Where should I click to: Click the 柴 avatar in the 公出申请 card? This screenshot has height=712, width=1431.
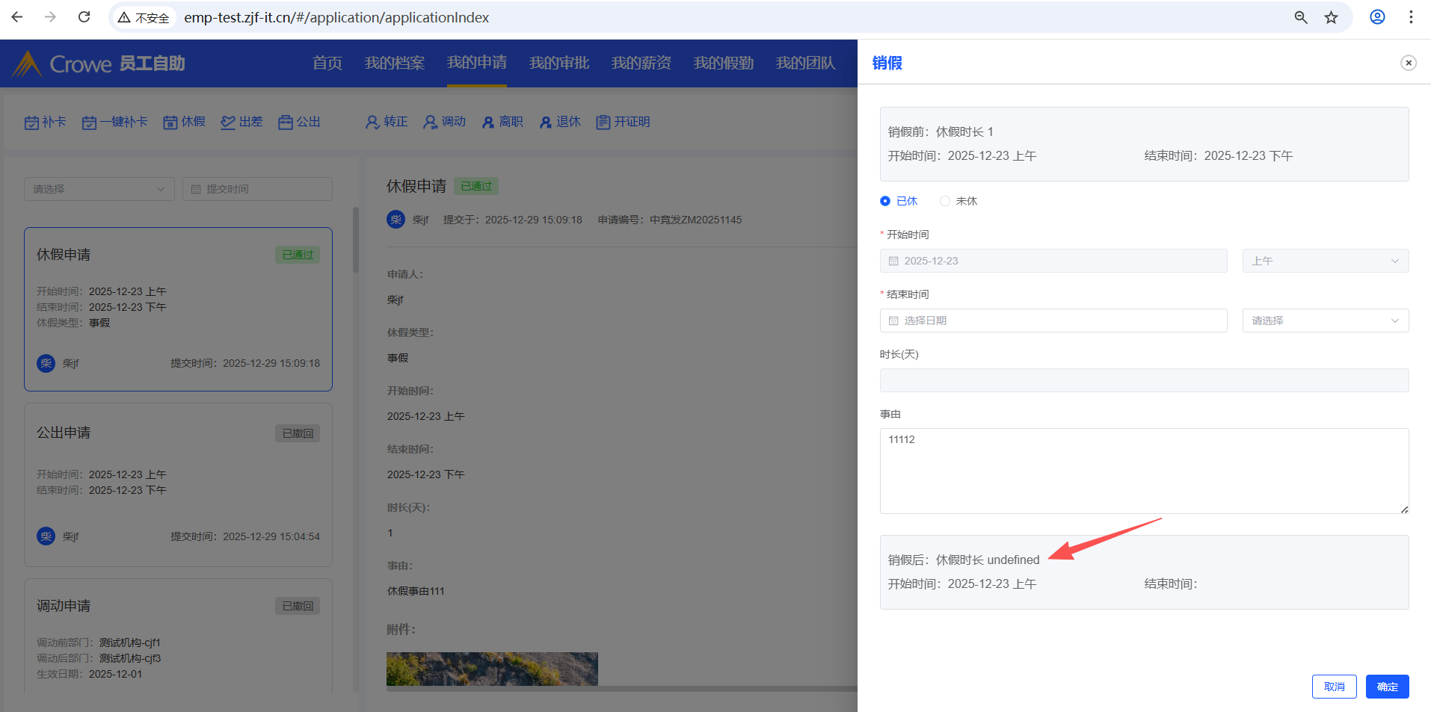[46, 536]
